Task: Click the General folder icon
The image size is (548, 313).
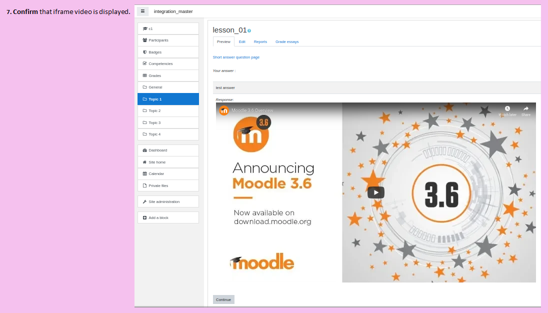Action: pos(144,87)
